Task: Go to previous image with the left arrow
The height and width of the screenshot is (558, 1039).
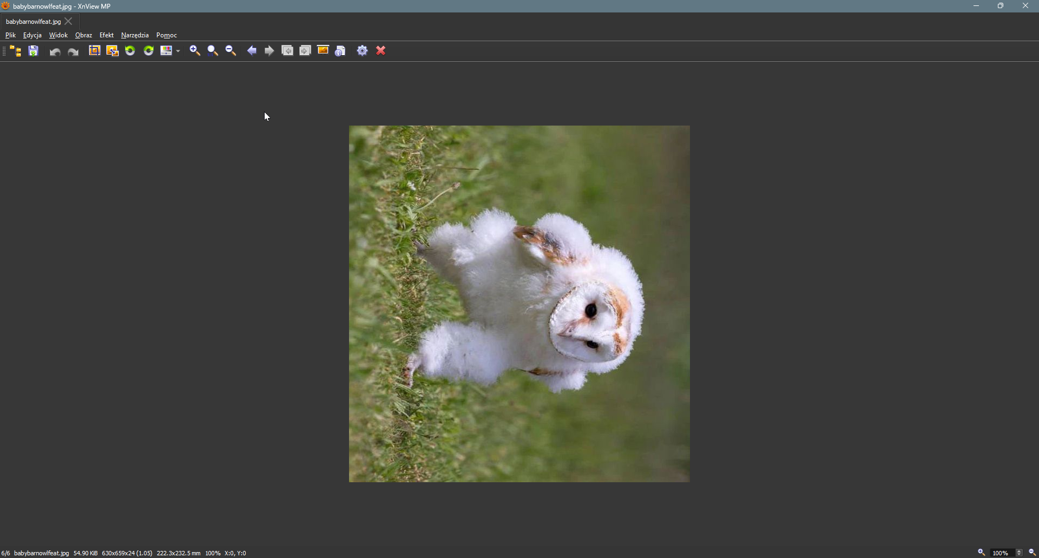Action: click(x=252, y=51)
